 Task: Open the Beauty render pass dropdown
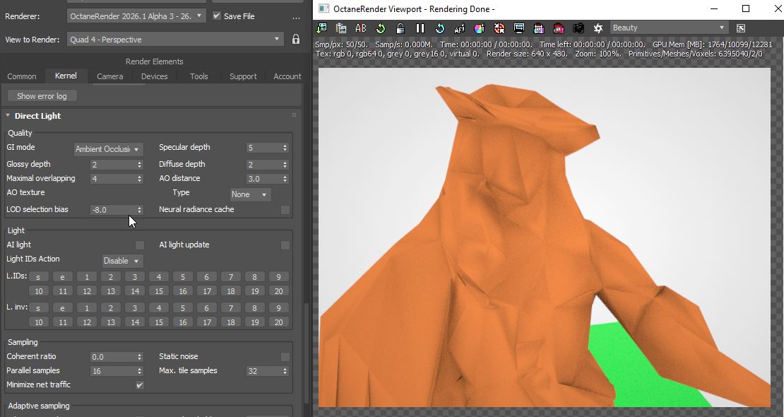[669, 28]
